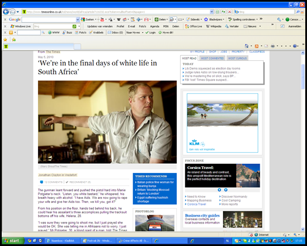The height and width of the screenshot is (246, 307).
Task: Click the RSS feeds icon in command bar
Action: point(256,46)
